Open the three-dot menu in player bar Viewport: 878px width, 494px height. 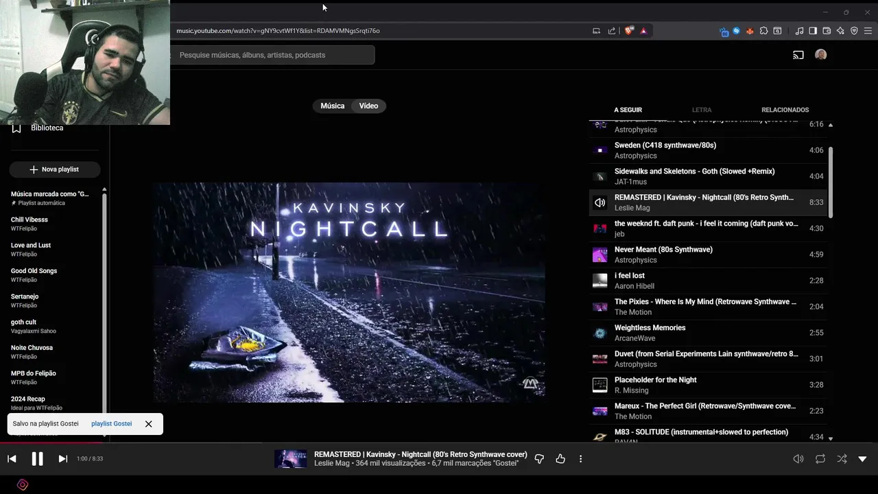point(580,459)
